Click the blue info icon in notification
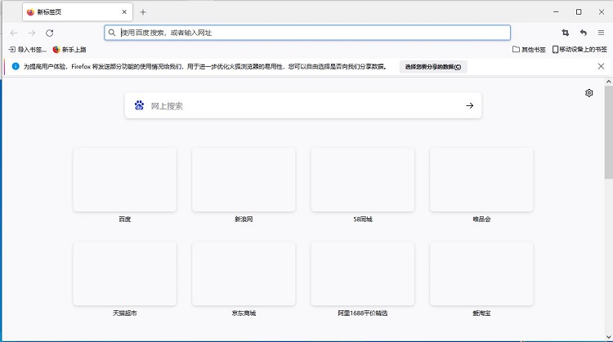The width and height of the screenshot is (613, 342). point(16,66)
